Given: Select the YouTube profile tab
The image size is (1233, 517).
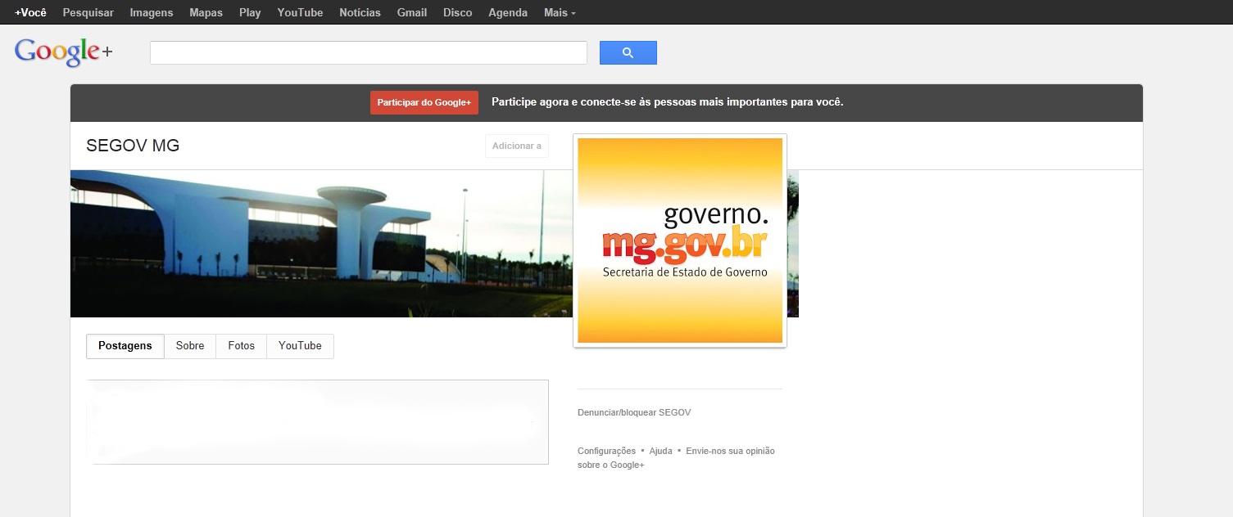Looking at the screenshot, I should click(x=300, y=346).
